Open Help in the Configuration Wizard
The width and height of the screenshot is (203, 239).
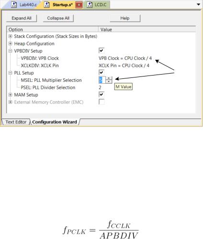point(125,18)
